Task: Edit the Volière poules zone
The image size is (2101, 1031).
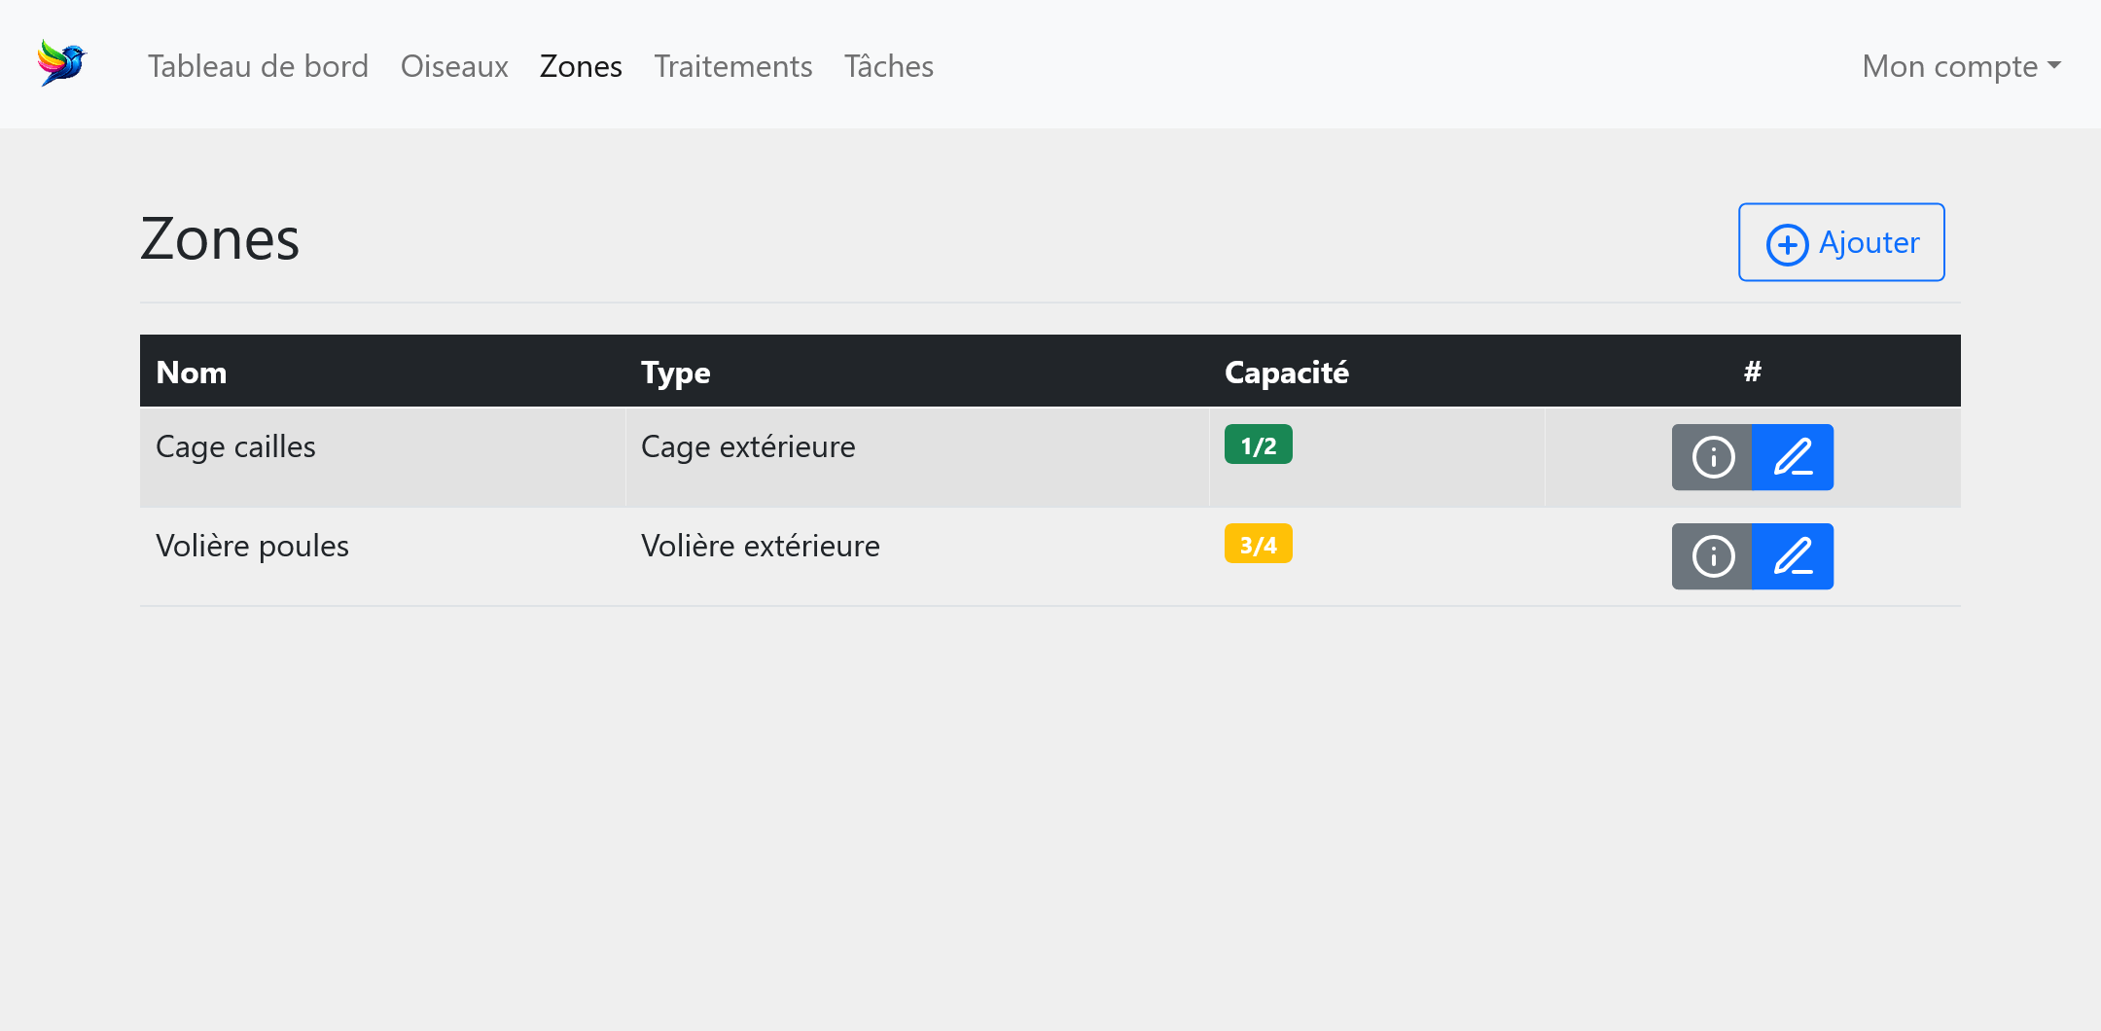Action: point(1793,556)
